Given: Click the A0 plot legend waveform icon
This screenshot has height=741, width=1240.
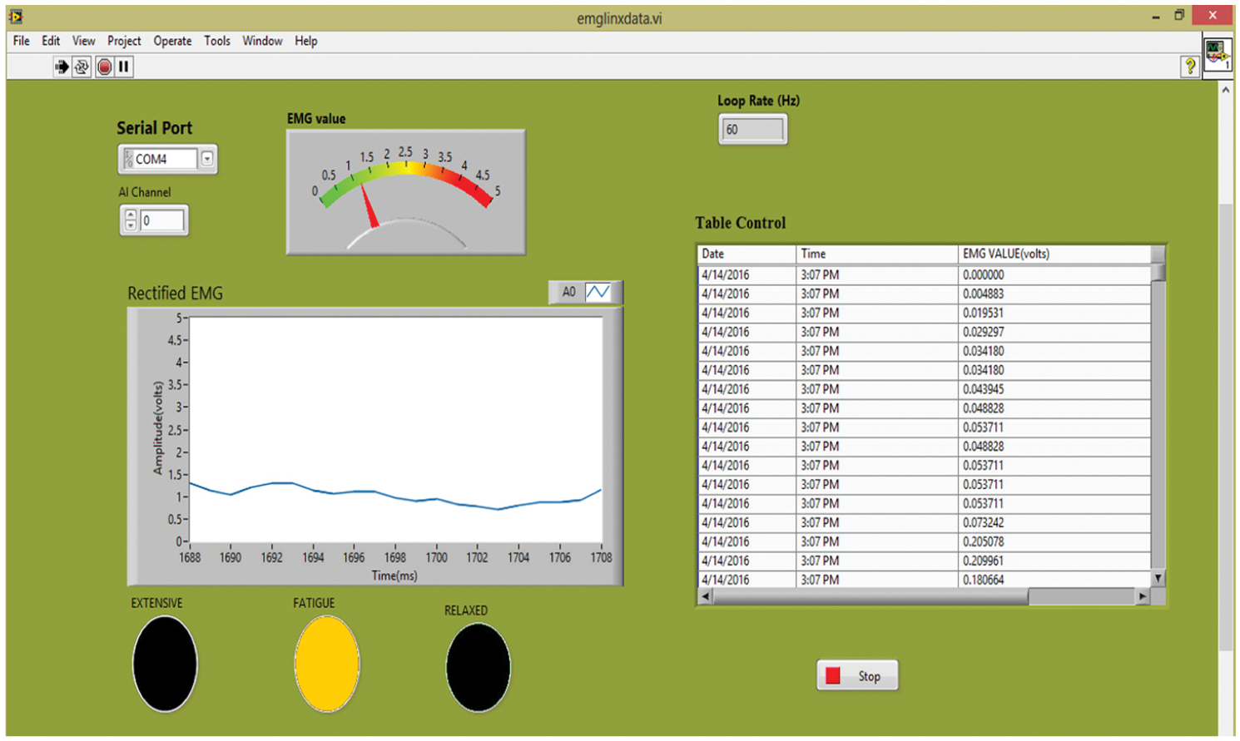Looking at the screenshot, I should (598, 292).
